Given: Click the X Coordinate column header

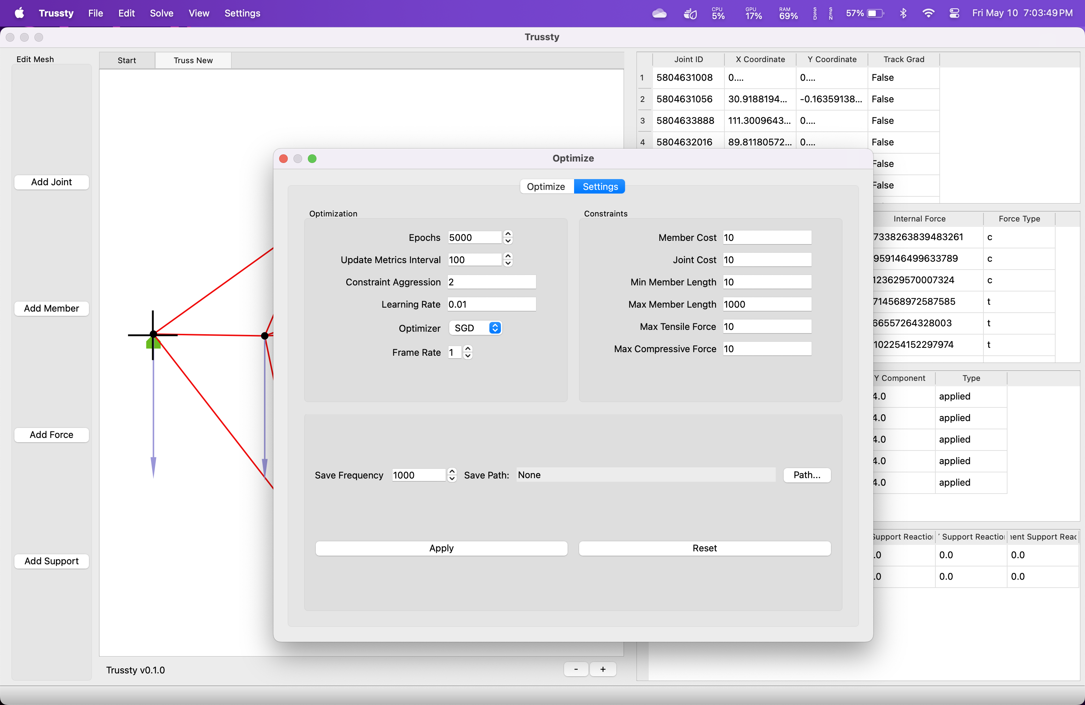Looking at the screenshot, I should point(760,59).
